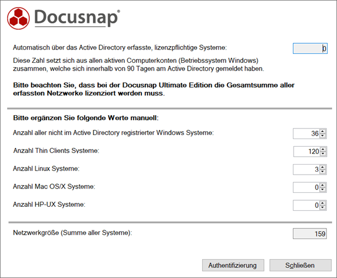Viewport: 337px width, 278px height.
Task: Click the 'Anzahl Thin Clients Systeme:' label
Action: (56, 151)
